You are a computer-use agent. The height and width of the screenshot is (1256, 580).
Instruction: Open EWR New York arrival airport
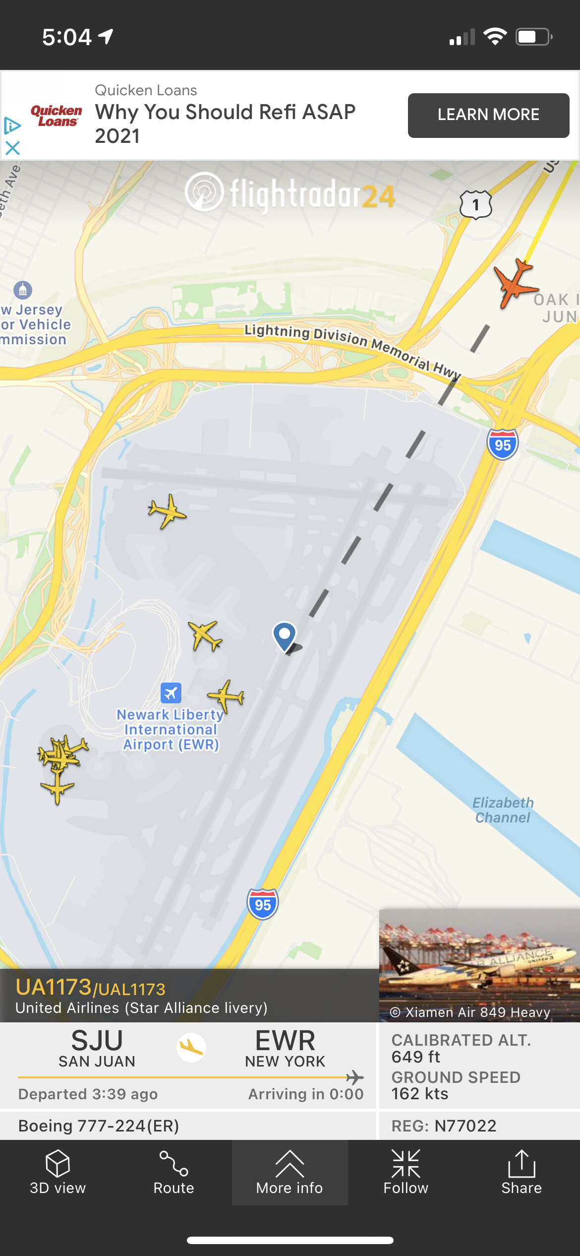pyautogui.click(x=285, y=1048)
